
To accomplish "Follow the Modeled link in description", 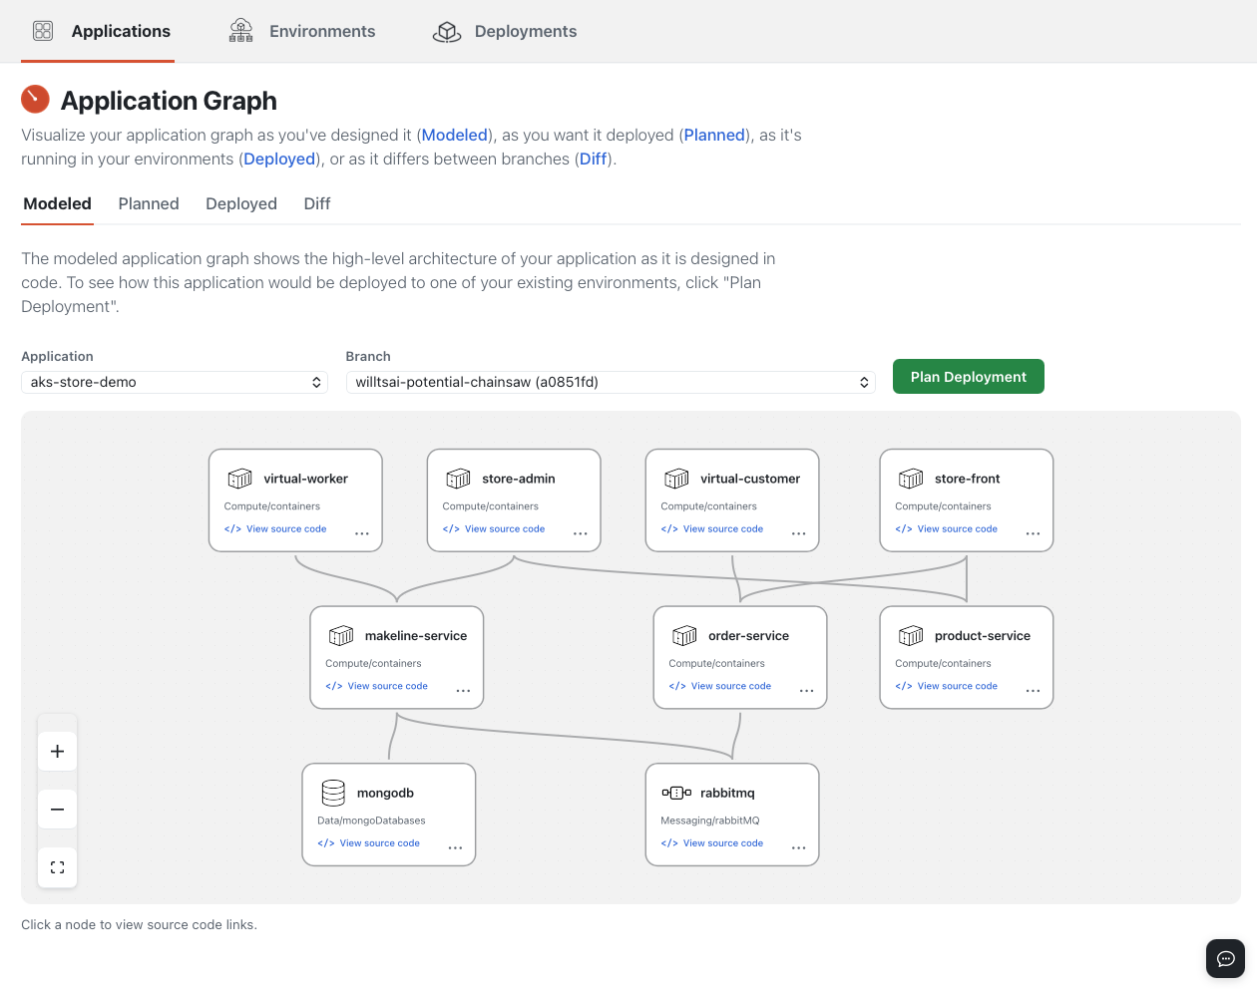I will 455,135.
